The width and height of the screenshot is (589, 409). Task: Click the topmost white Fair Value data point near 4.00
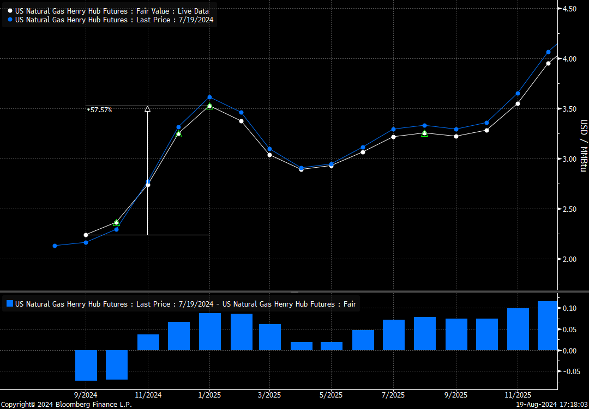coord(548,63)
